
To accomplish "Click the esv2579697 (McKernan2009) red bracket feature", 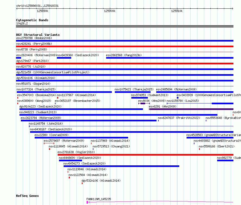I will coord(49,143).
